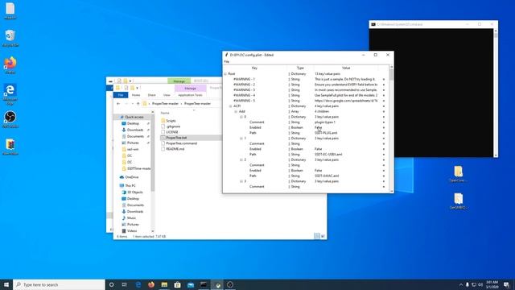Switch to the command prompt taskbar icon
The width and height of the screenshot is (515, 290).
204,284
